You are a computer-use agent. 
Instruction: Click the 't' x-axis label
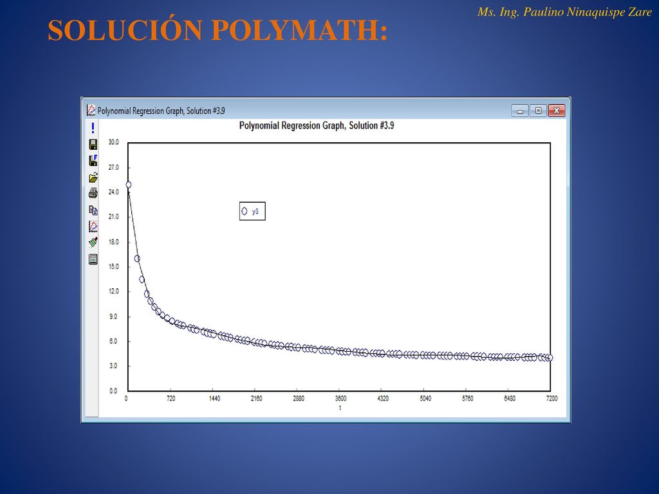(340, 407)
